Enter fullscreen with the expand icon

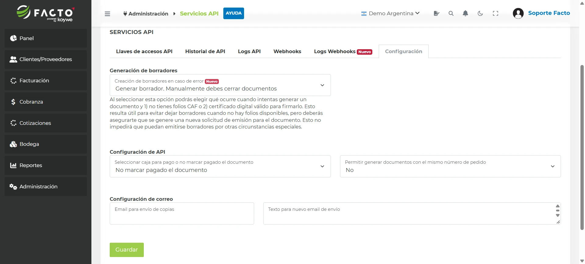click(x=495, y=13)
